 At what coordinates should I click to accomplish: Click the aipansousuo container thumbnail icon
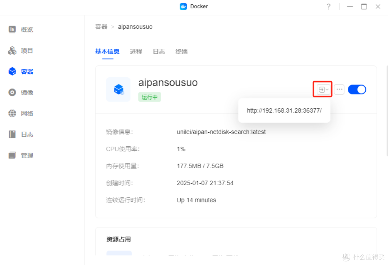(118, 89)
